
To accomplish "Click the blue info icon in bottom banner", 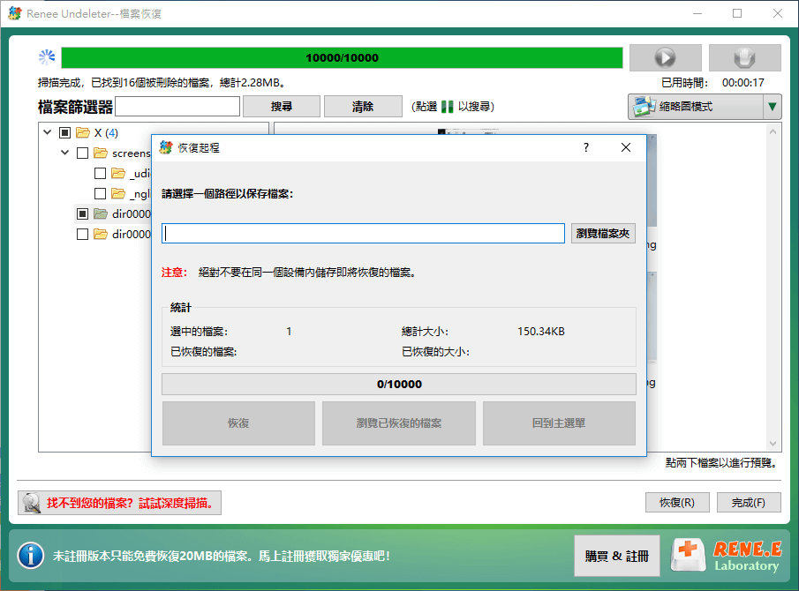I will pyautogui.click(x=31, y=556).
